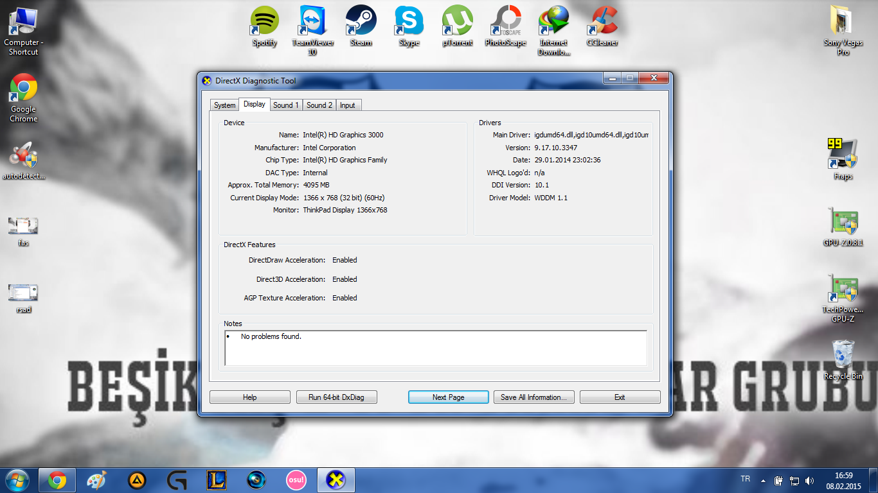
Task: Open the Input tab
Action: [x=348, y=105]
